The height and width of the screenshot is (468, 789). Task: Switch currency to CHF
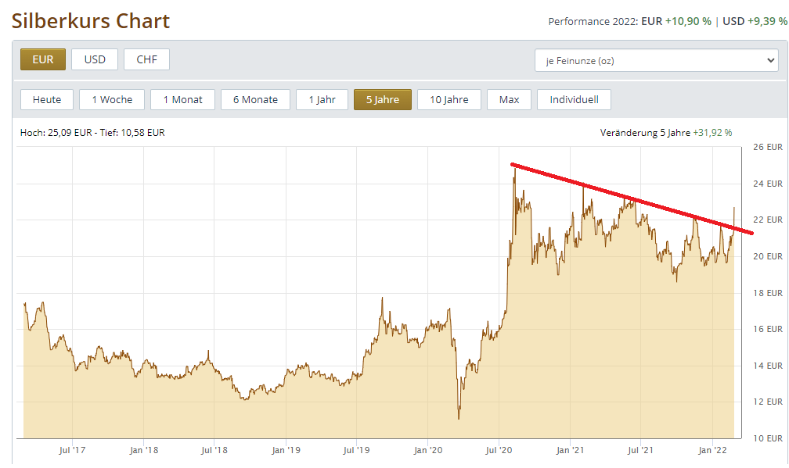point(146,59)
